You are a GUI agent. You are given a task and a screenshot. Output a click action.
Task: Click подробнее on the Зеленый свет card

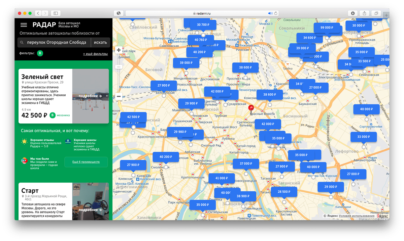[90, 96]
